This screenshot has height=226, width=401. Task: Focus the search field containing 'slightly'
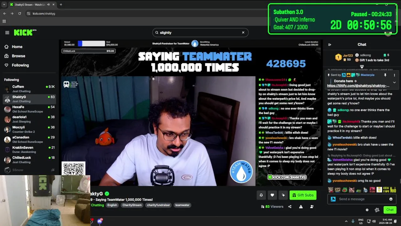pos(200,33)
